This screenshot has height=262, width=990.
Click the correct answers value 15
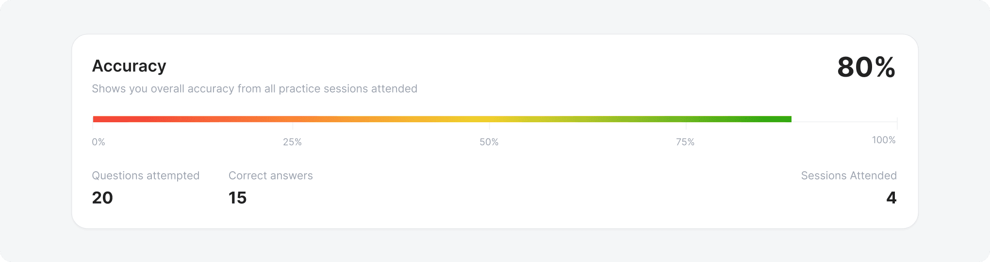pyautogui.click(x=238, y=198)
